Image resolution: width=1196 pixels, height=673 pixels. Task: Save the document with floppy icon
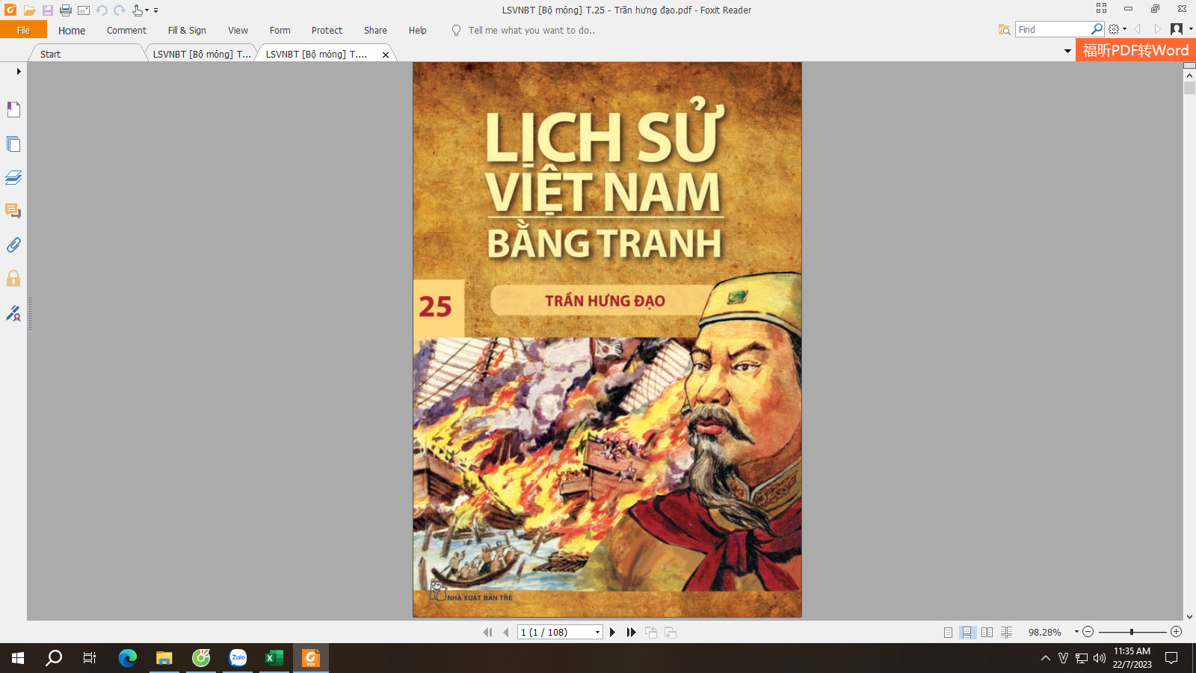(x=47, y=10)
